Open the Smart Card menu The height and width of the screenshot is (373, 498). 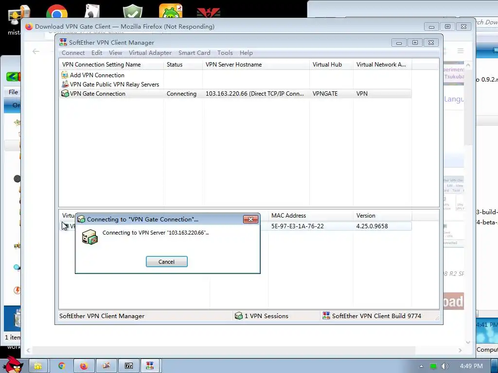pos(195,53)
